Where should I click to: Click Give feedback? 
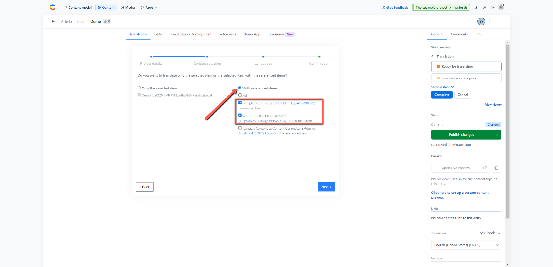click(x=395, y=8)
